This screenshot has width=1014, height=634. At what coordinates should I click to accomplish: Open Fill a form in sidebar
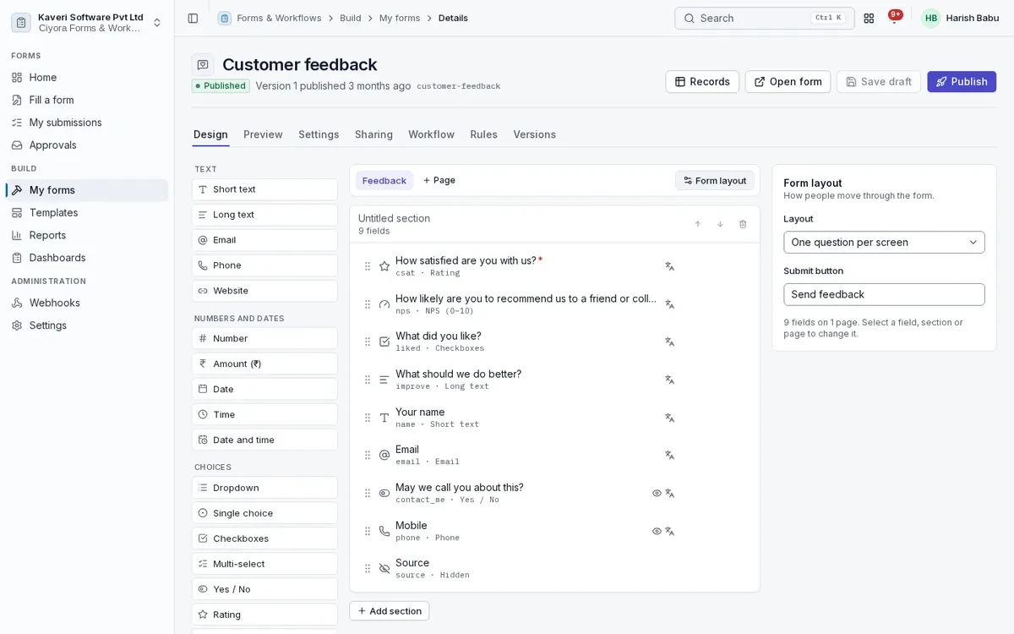tap(87, 100)
